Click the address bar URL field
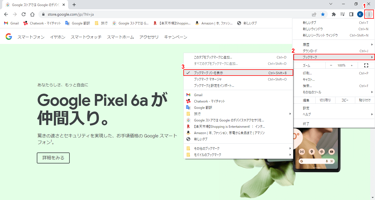The width and height of the screenshot is (375, 200). pos(176,14)
